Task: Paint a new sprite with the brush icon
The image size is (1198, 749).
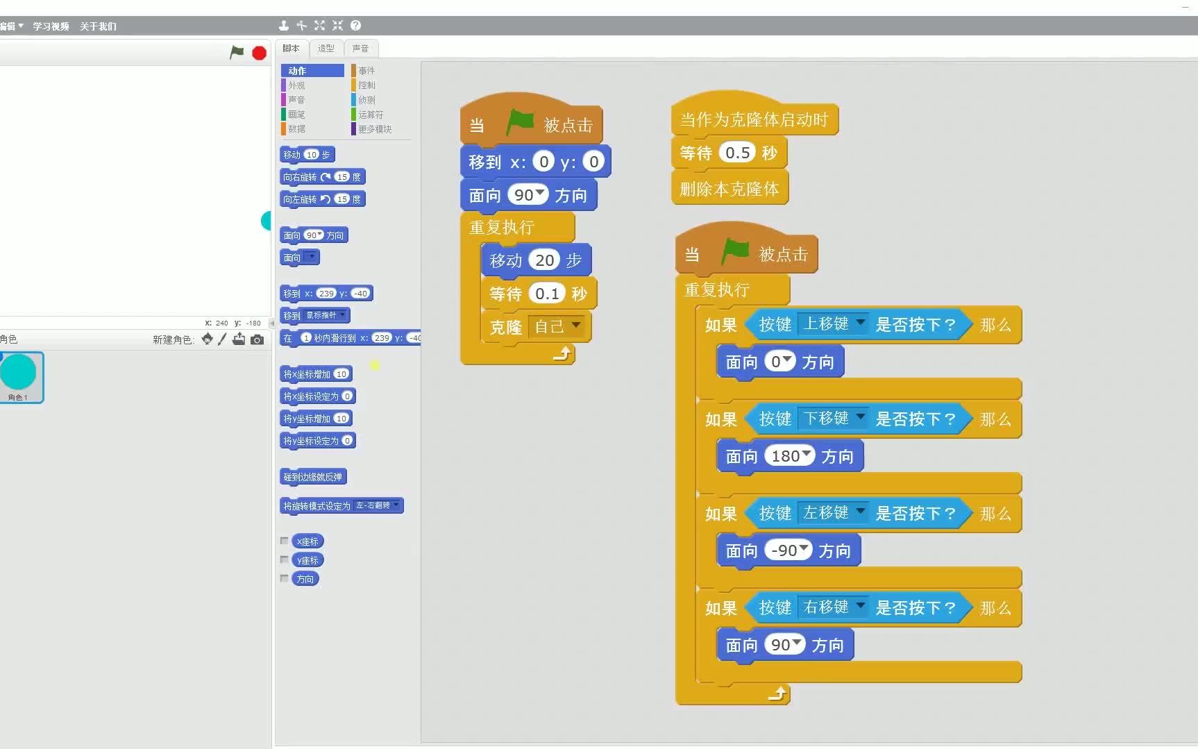Action: coord(221,339)
